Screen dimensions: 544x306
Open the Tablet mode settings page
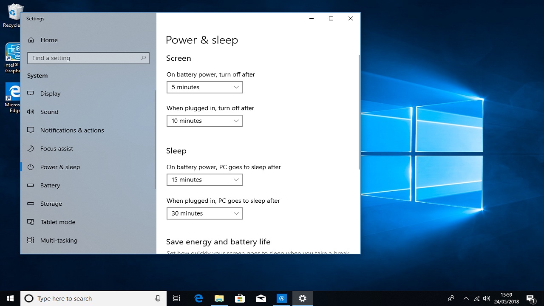tap(88, 222)
